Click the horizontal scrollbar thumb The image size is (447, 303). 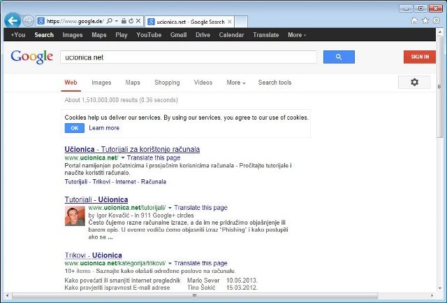[x=195, y=295]
